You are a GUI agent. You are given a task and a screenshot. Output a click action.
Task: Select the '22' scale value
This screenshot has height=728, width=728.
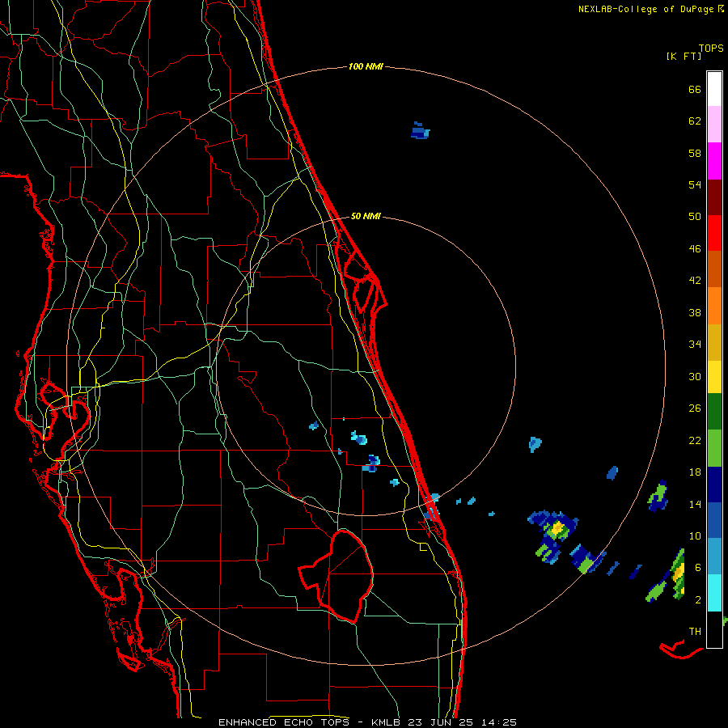pyautogui.click(x=695, y=440)
